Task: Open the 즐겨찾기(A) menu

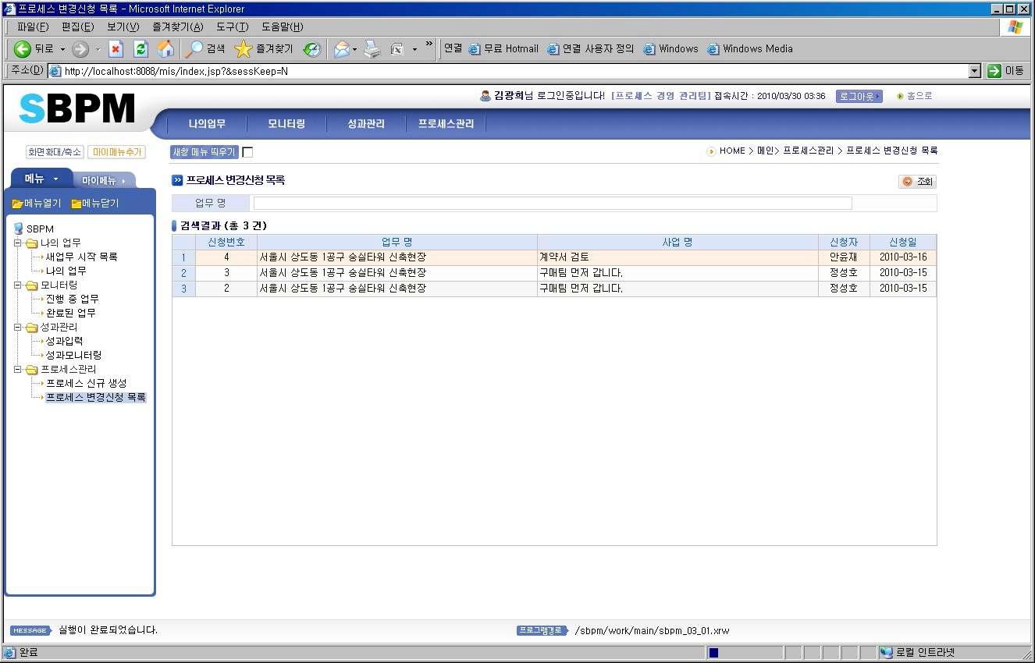Action: coord(177,27)
